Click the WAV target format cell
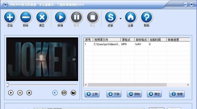 point(138,44)
